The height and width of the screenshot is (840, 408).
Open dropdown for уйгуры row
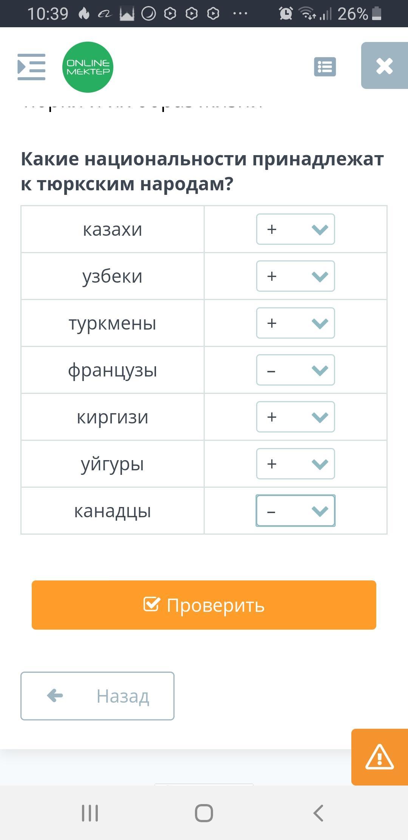pos(295,464)
